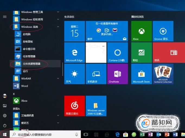This screenshot has height=138, width=185.
Task: Launch the Microsoft Edge tile
Action: tap(74, 52)
